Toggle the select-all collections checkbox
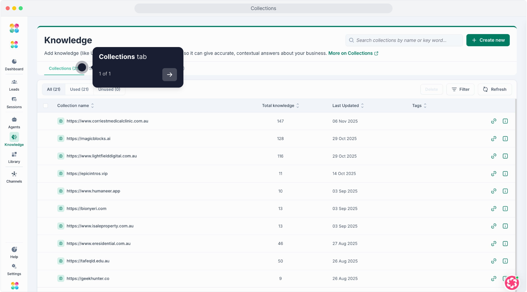The height and width of the screenshot is (292, 527). tap(46, 106)
